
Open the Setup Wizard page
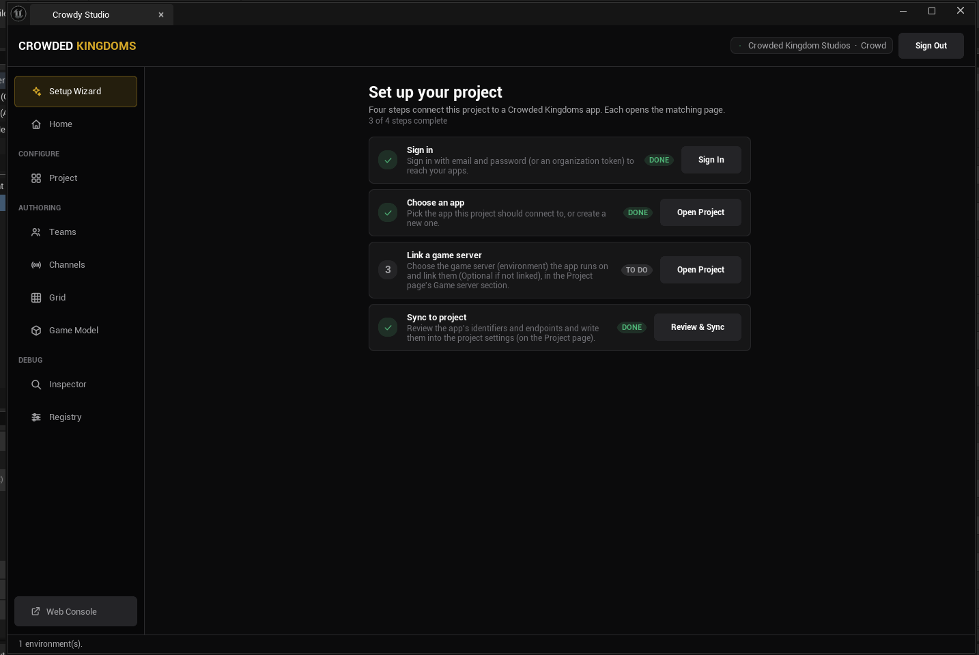tap(76, 92)
